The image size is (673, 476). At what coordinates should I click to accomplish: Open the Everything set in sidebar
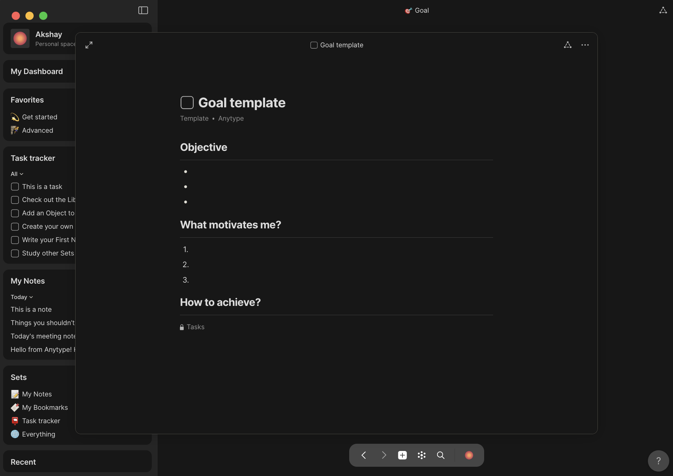(38, 434)
